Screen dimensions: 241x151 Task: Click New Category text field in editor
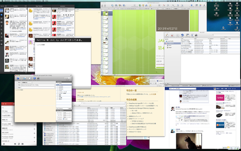coord(62,108)
